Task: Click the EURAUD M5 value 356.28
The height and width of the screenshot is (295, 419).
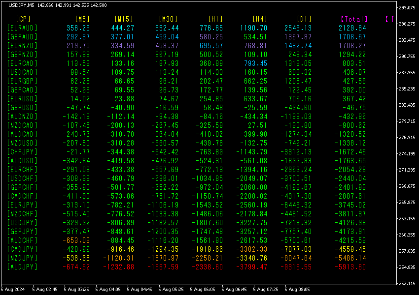Action: 78,28
